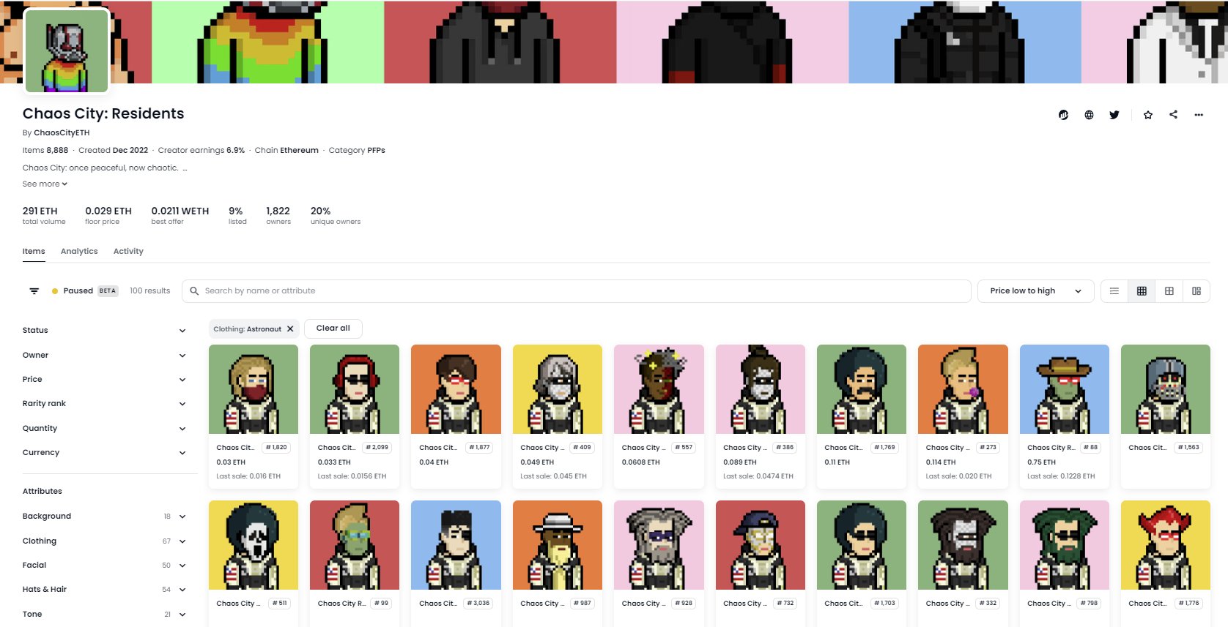Open NFT #557 card at 0.0608 ETH
Viewport: 1228px width, 627px height.
point(659,416)
